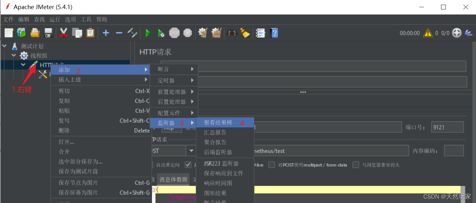
Task: Click the Copy toolbar icon
Action: click(x=77, y=33)
